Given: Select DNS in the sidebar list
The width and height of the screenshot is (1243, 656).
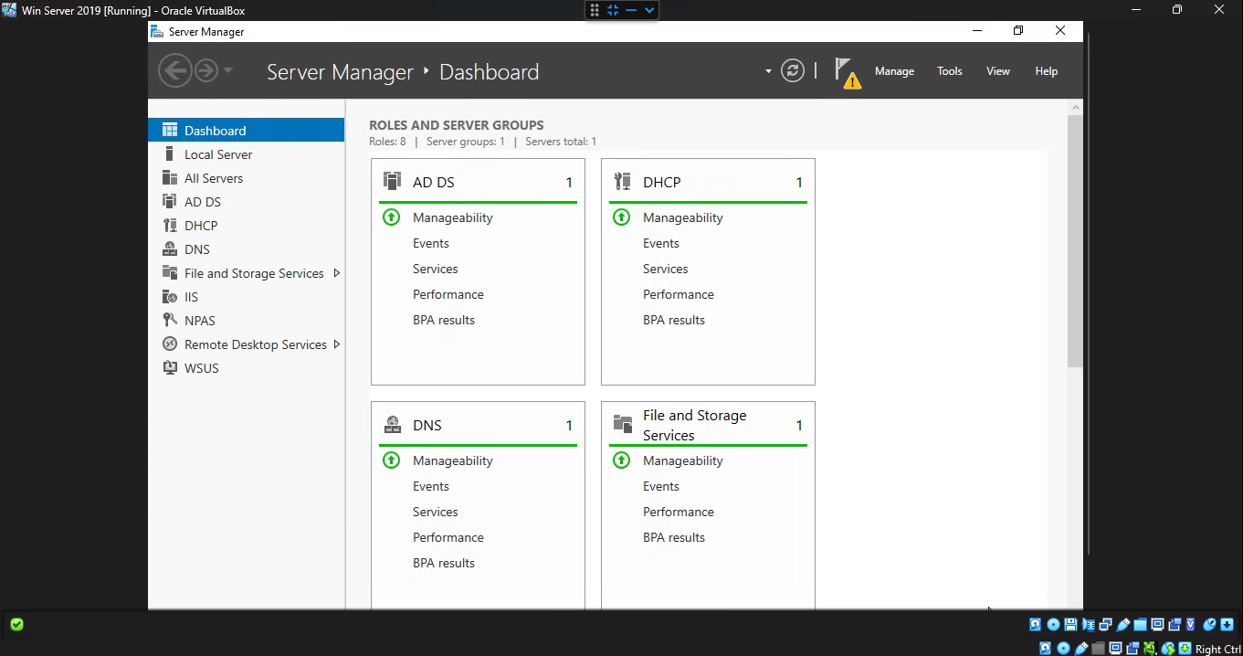Looking at the screenshot, I should [247, 249].
